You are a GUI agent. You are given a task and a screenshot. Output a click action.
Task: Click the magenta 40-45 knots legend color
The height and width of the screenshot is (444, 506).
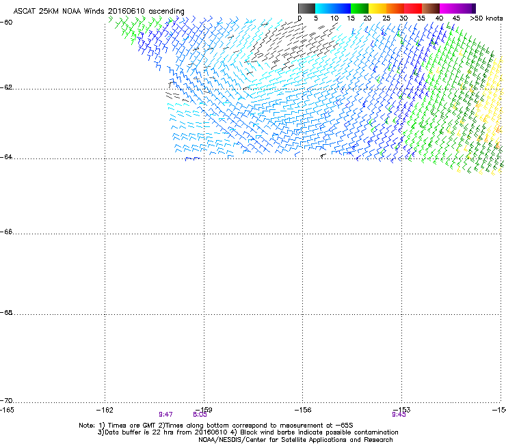449,8
